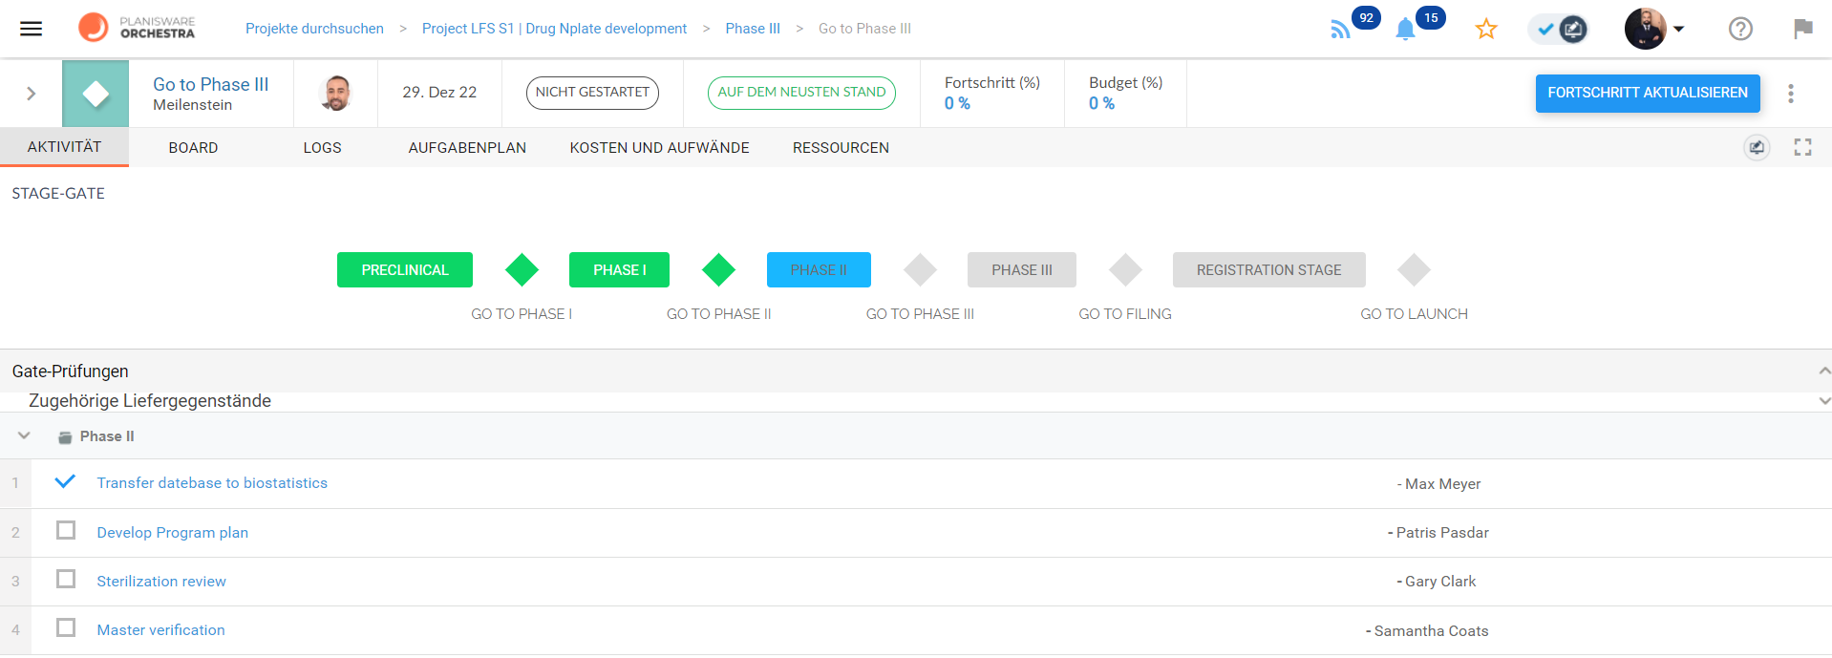Image resolution: width=1832 pixels, height=658 pixels.
Task: Open the RSS feed notifications
Action: (1340, 30)
